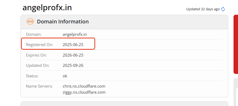This screenshot has height=106, width=238.
Task: Click the red panel at right edge
Action: click(236, 44)
